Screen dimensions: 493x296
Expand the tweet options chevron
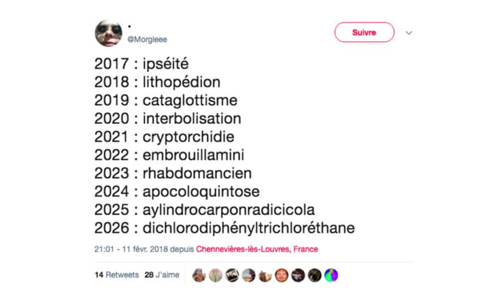tap(409, 33)
